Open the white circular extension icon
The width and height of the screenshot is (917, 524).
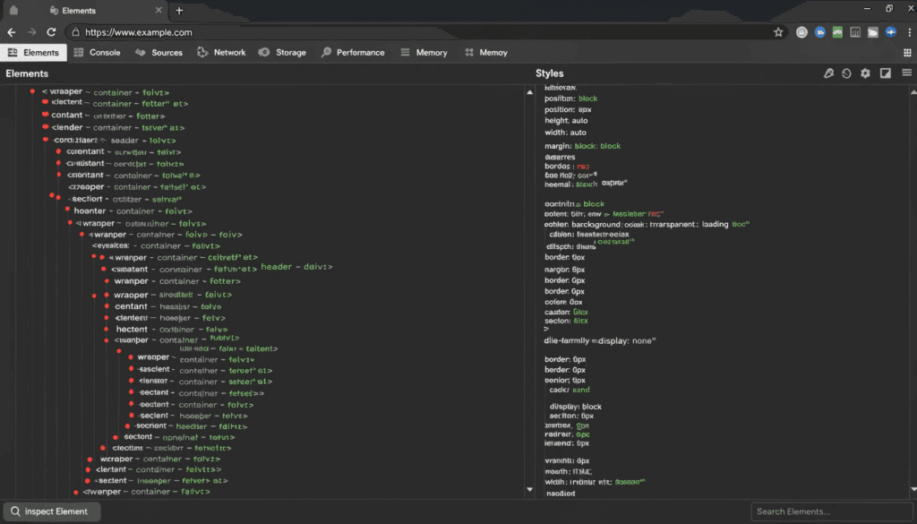pyautogui.click(x=801, y=32)
